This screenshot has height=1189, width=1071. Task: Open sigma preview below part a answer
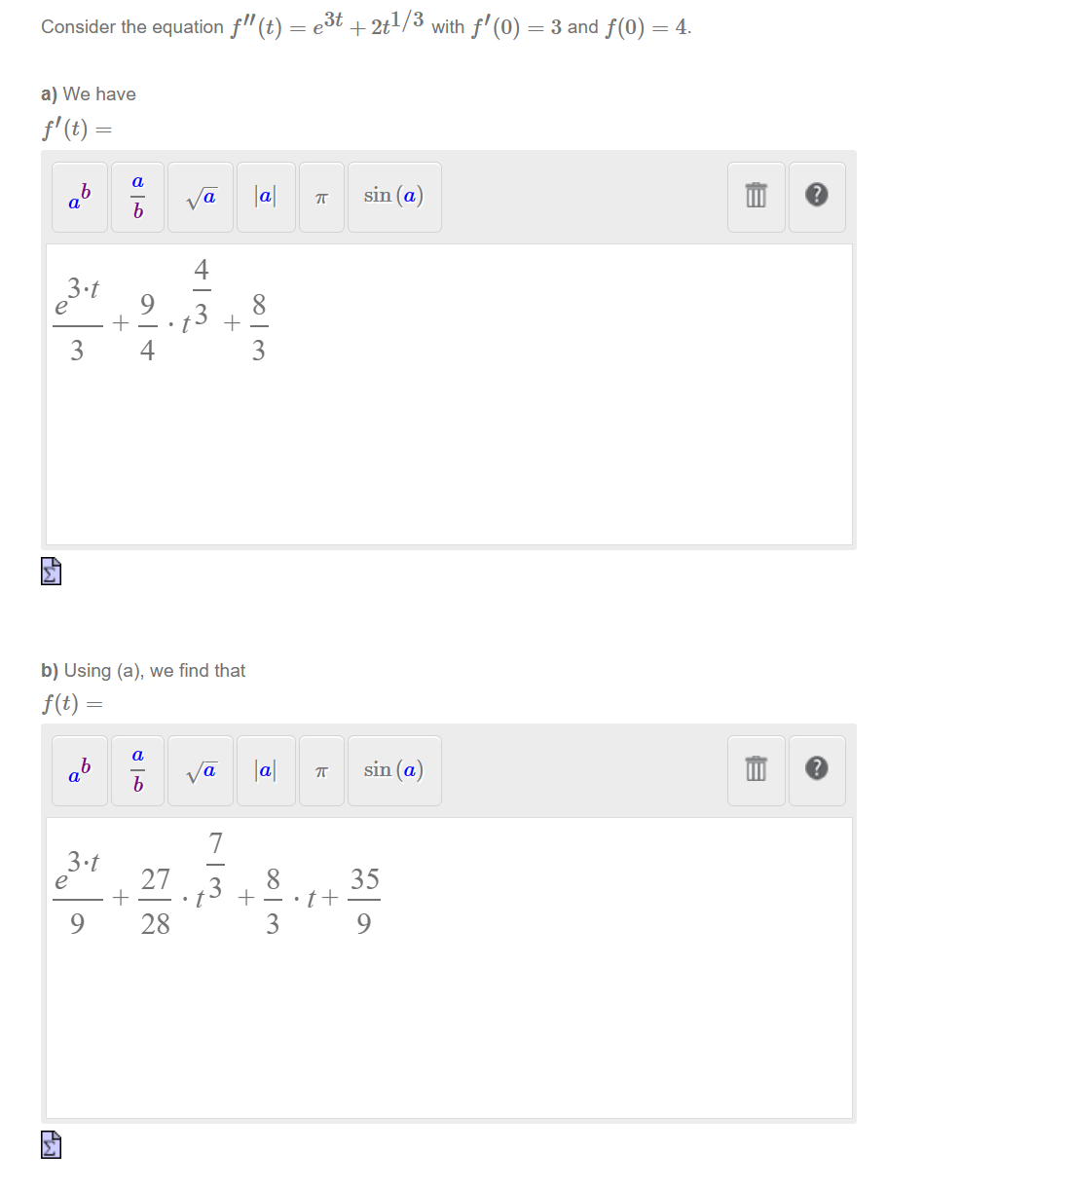point(51,572)
